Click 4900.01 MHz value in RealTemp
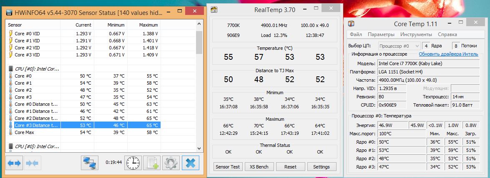490x178 pixels. pos(274,25)
